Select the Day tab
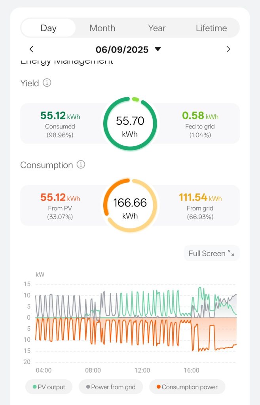 [x=48, y=28]
